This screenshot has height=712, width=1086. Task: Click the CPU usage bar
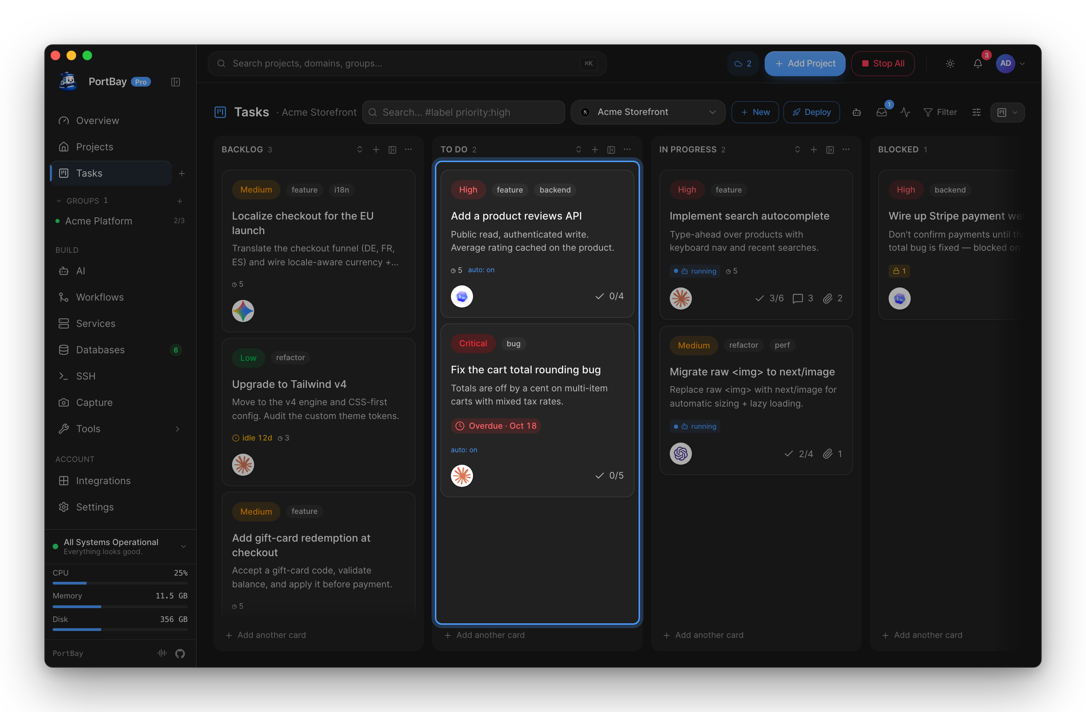click(x=120, y=583)
